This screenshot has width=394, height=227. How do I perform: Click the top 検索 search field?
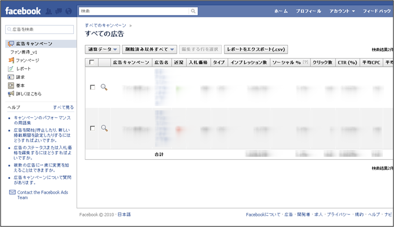pos(134,11)
